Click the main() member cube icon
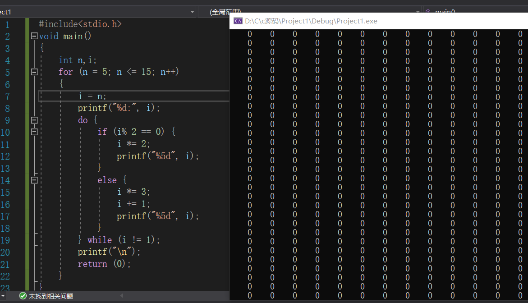The image size is (528, 303). coord(428,12)
